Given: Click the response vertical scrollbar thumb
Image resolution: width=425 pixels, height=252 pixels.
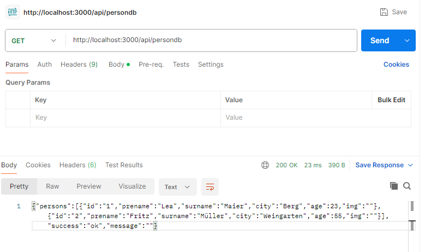Looking at the screenshot, I should click(x=412, y=206).
